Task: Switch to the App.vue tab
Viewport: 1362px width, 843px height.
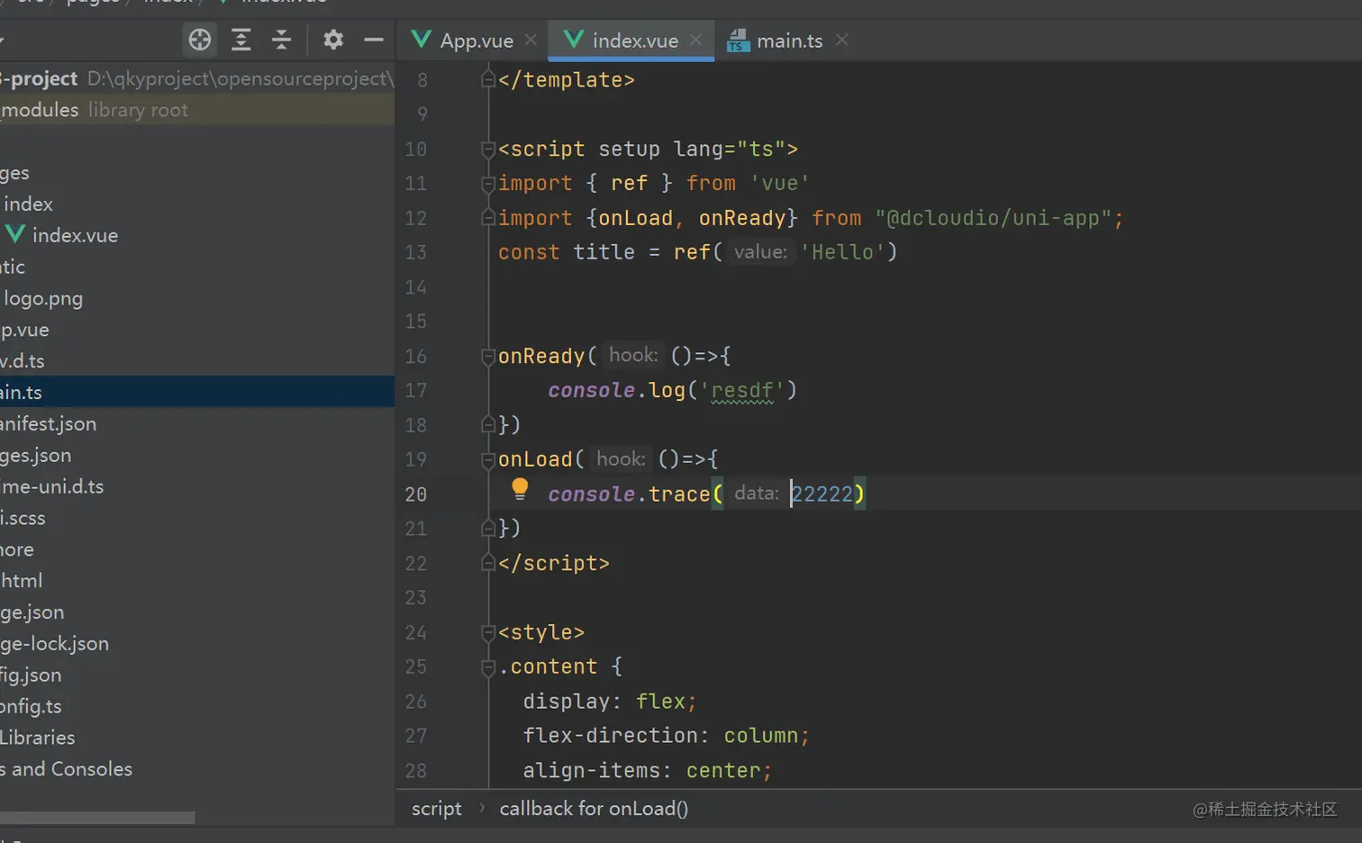Action: (x=476, y=41)
